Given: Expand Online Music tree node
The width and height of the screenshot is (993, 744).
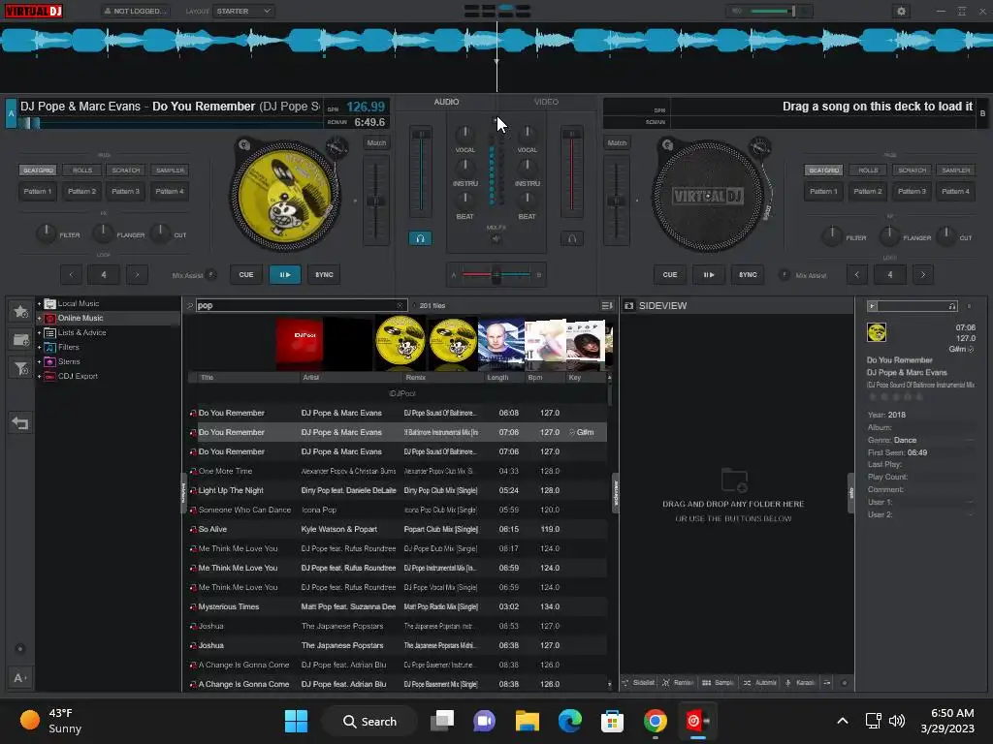Looking at the screenshot, I should click(39, 318).
